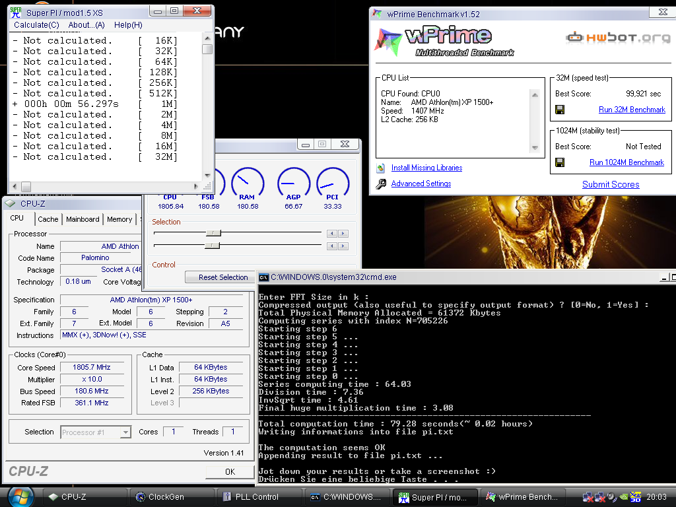Click the upper slider's right arrow in ClockGen
The height and width of the screenshot is (507, 676).
[x=343, y=234]
